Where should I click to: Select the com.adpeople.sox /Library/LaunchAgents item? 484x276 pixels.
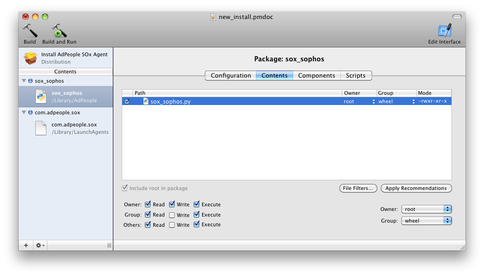click(66, 128)
